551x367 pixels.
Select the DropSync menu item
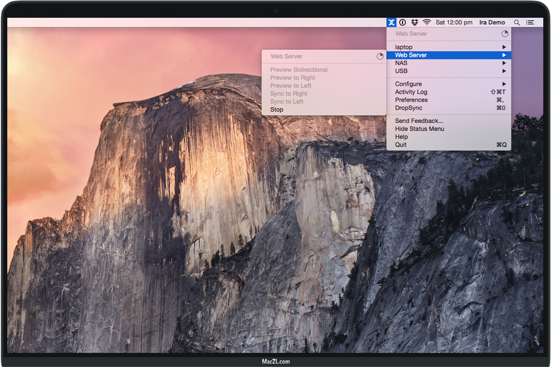[x=408, y=108]
